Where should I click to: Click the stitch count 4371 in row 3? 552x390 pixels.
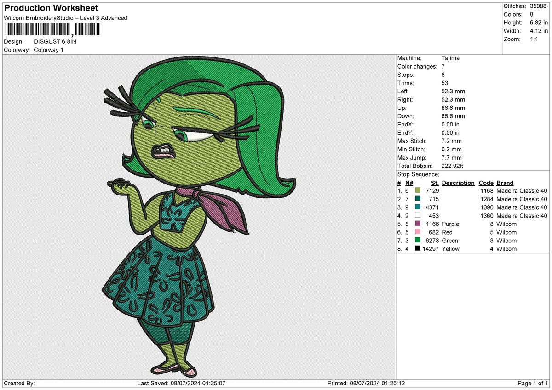coord(432,207)
